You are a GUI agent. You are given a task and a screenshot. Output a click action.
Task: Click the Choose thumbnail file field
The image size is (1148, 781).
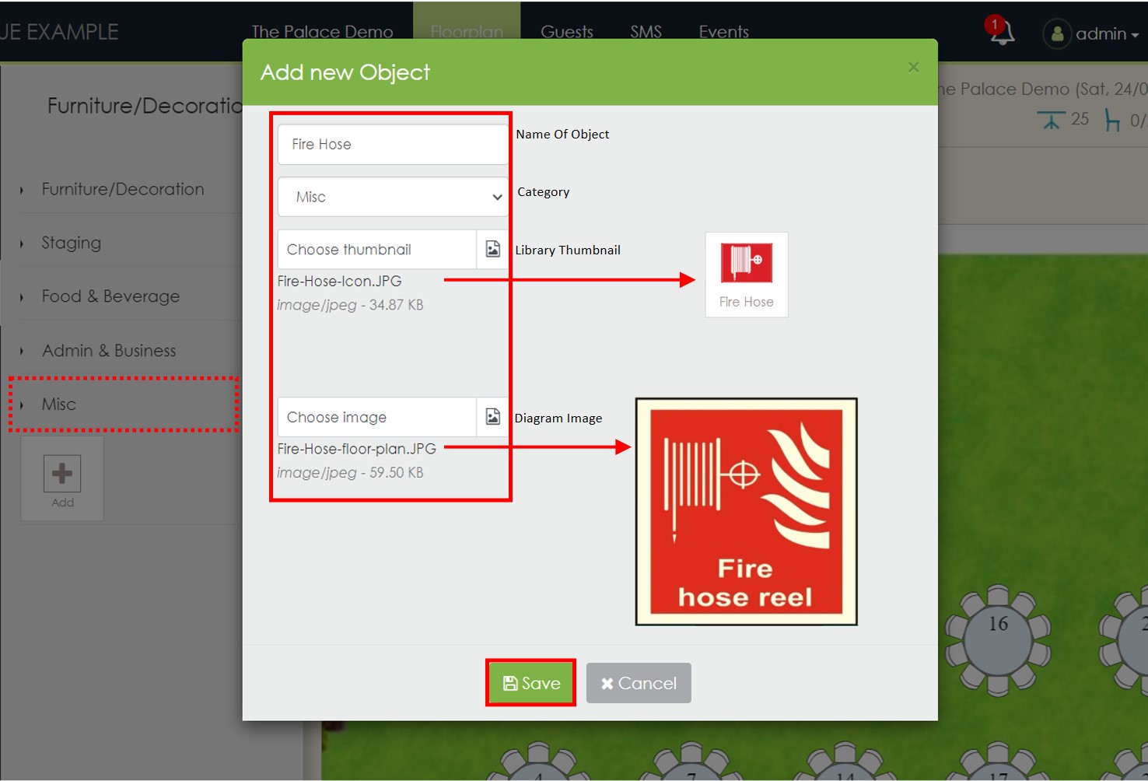point(377,249)
